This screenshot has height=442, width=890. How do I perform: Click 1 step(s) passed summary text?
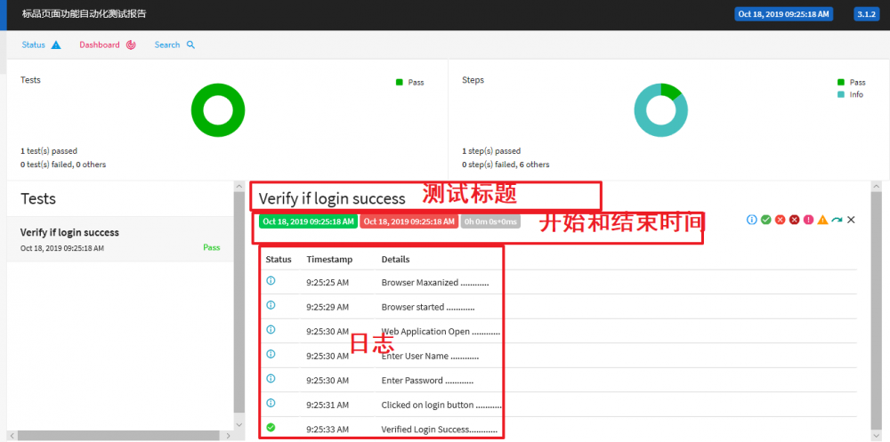click(491, 151)
